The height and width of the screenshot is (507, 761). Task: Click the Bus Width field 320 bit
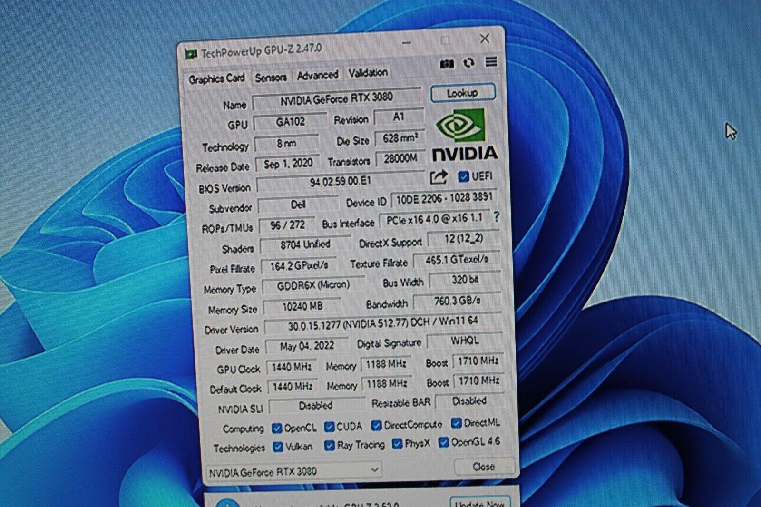coord(465,280)
